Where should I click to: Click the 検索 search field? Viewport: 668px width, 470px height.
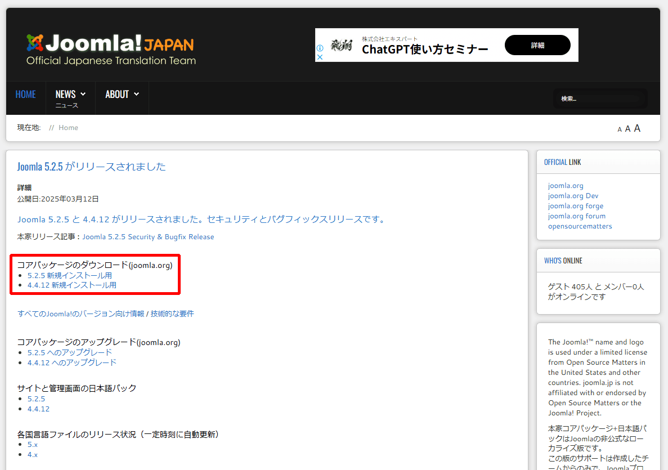pyautogui.click(x=600, y=99)
